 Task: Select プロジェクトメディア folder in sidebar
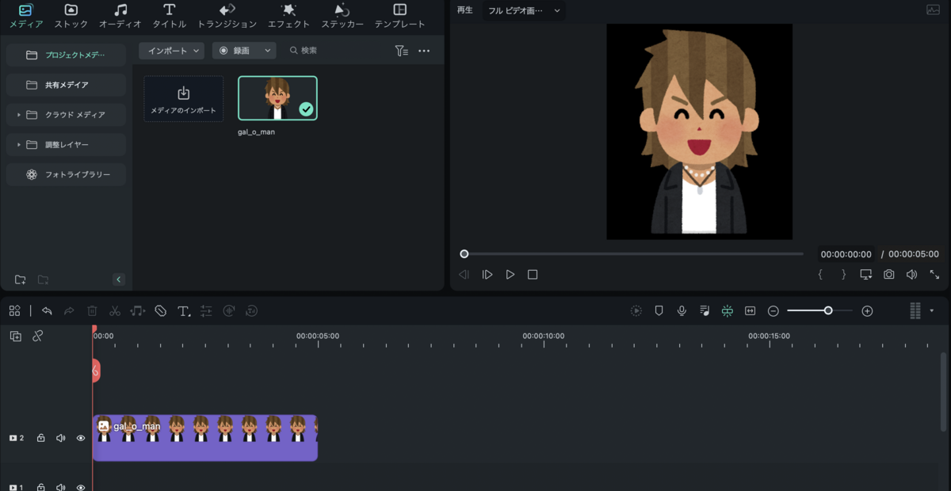[66, 55]
